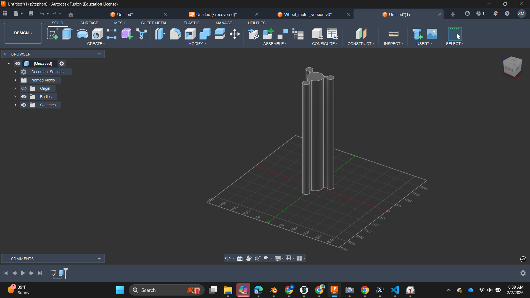Click the Orbit navigation tool
The height and width of the screenshot is (298, 530).
(228, 258)
